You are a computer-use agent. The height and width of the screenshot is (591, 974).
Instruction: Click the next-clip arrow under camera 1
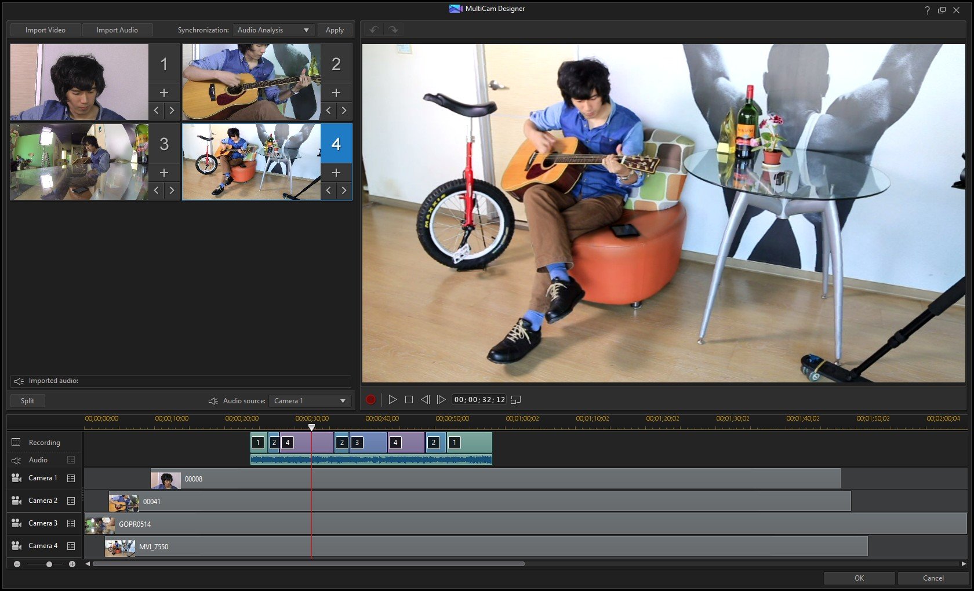(172, 110)
